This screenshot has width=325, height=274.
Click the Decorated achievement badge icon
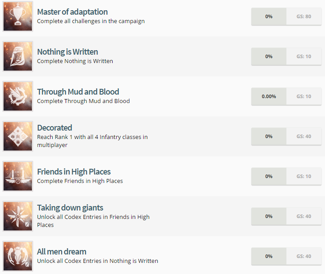pyautogui.click(x=18, y=136)
